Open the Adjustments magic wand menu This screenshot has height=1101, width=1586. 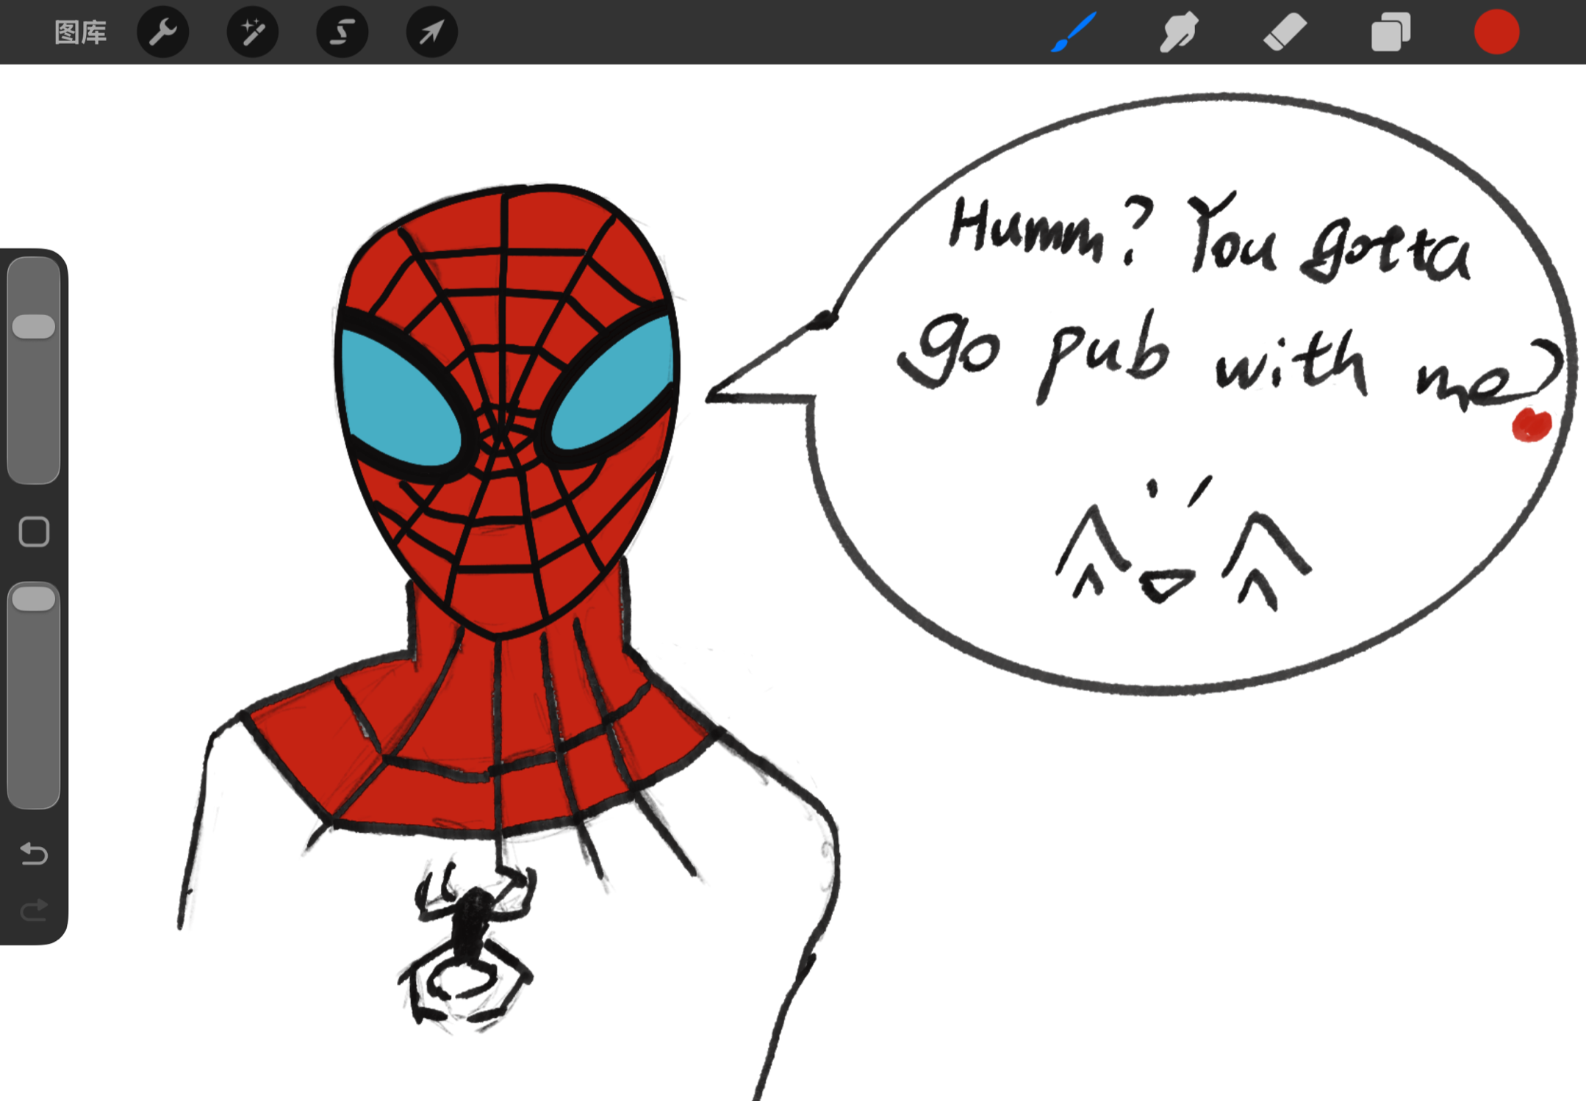pyautogui.click(x=253, y=32)
